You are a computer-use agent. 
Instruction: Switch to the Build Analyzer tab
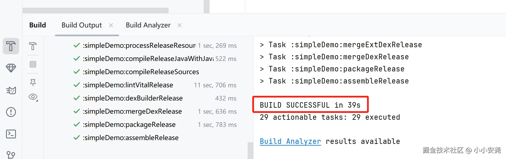click(x=148, y=25)
